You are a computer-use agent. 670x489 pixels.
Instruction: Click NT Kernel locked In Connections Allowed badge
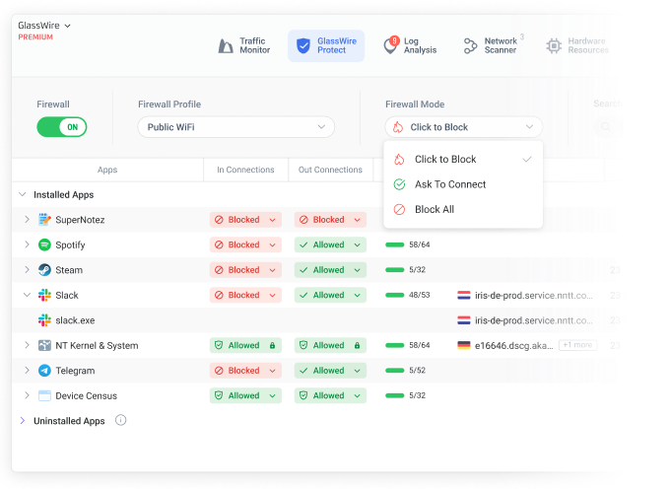(245, 345)
